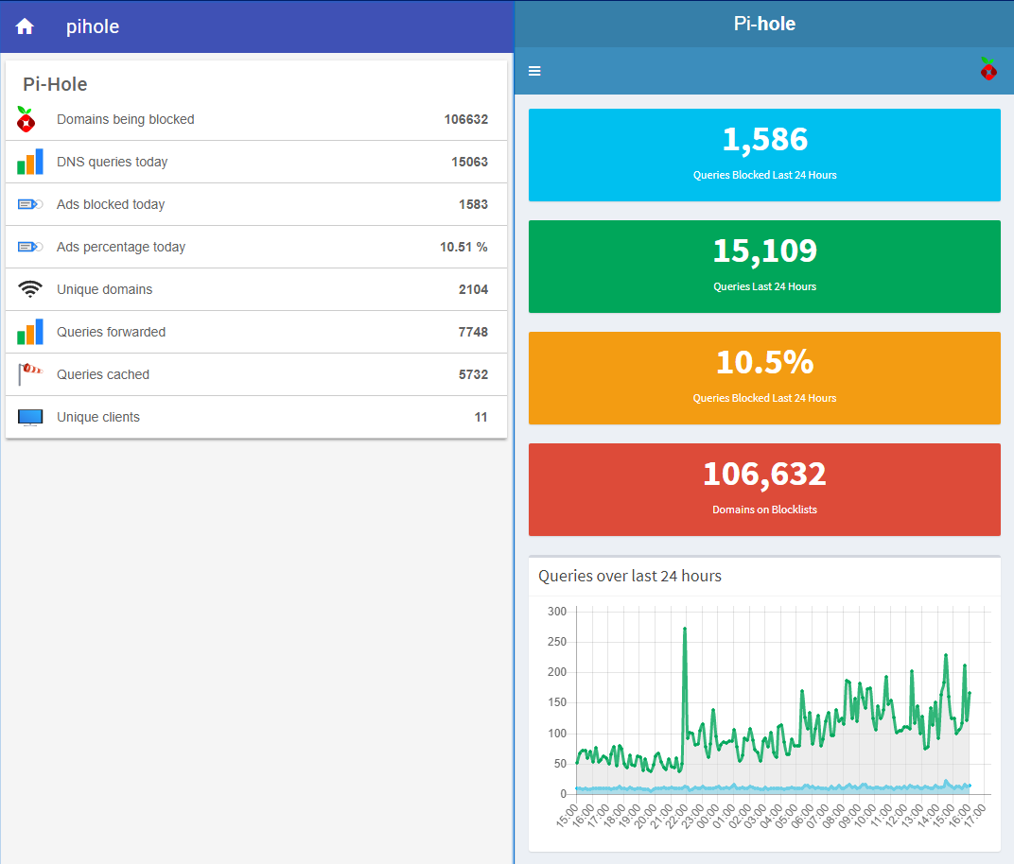Open the blue Queries Blocked 1,586 card

[x=764, y=155]
